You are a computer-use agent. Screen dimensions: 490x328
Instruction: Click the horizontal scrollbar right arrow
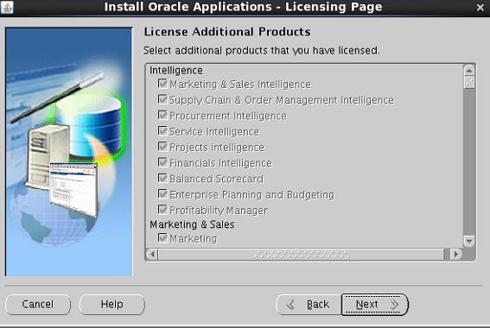455,255
